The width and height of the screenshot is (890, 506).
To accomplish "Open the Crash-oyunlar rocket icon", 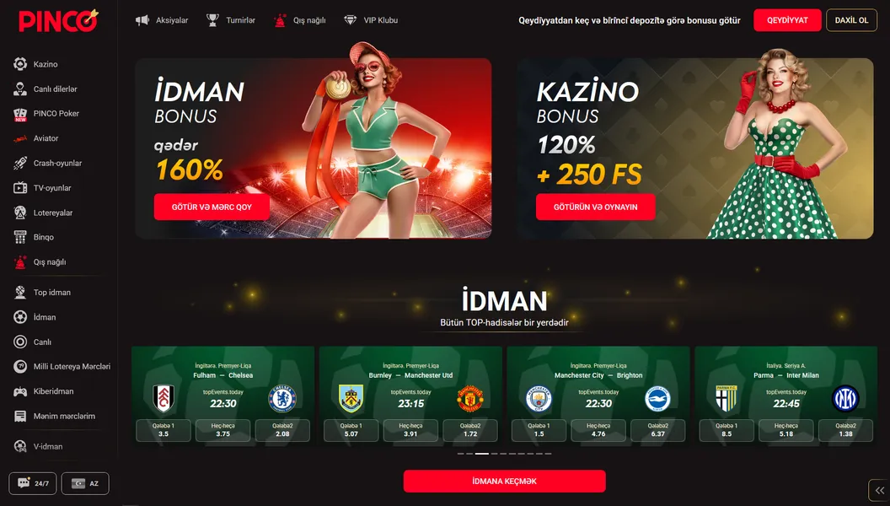I will (20, 163).
